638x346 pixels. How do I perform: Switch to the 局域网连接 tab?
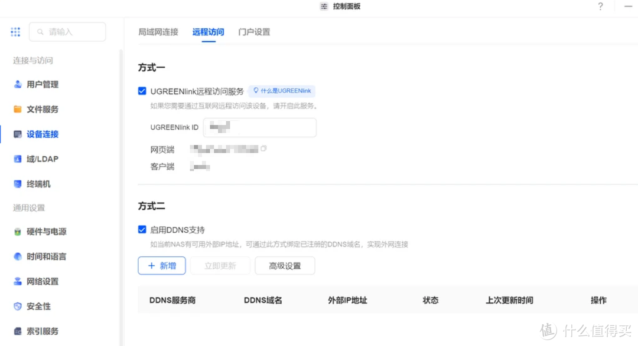158,33
